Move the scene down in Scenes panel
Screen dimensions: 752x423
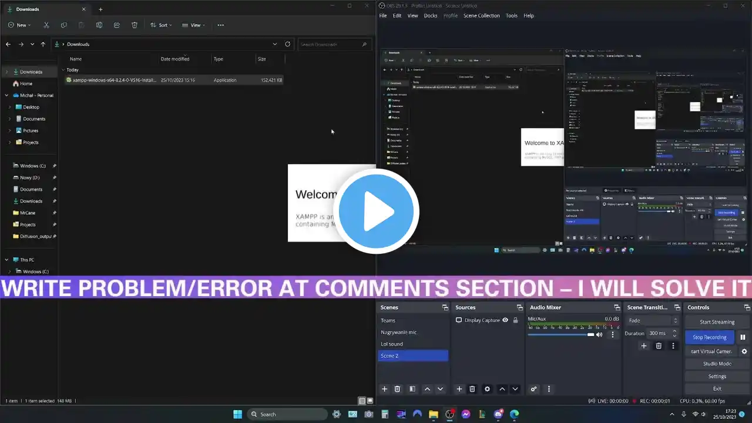(x=440, y=389)
